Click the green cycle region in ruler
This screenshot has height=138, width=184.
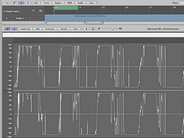66,8
